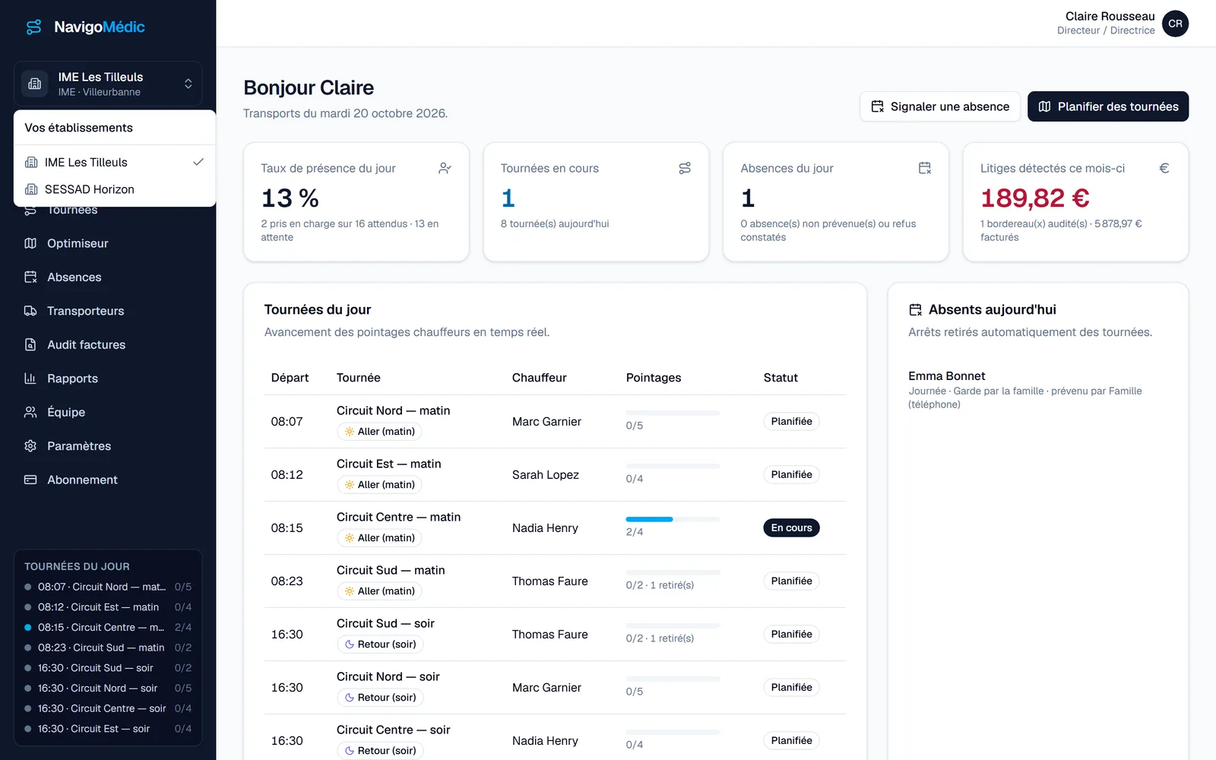This screenshot has width=1216, height=760.
Task: Select IME Les Tilleuls in establishments list
Action: pos(115,162)
